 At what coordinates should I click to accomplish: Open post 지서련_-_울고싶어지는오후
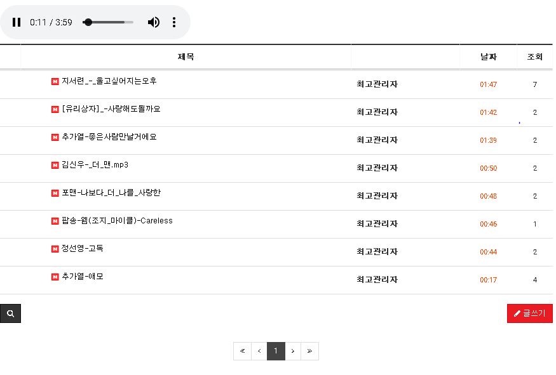(109, 81)
